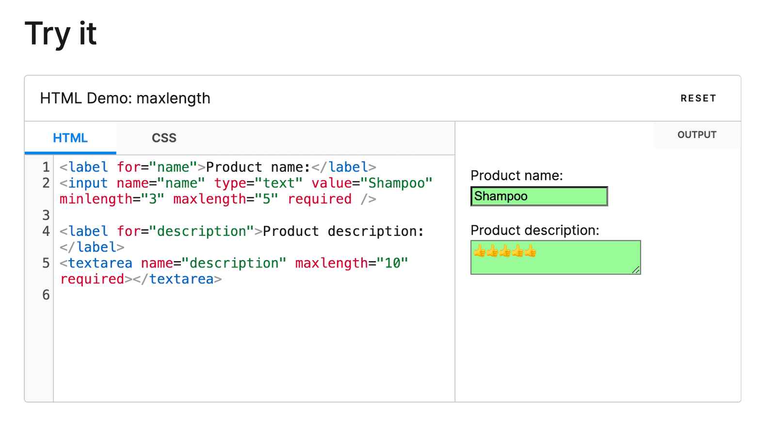Click the OUTPUT panel label

point(696,135)
